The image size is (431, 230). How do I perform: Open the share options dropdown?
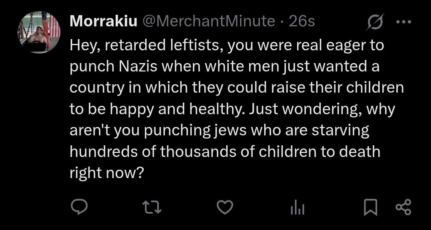pyautogui.click(x=402, y=207)
